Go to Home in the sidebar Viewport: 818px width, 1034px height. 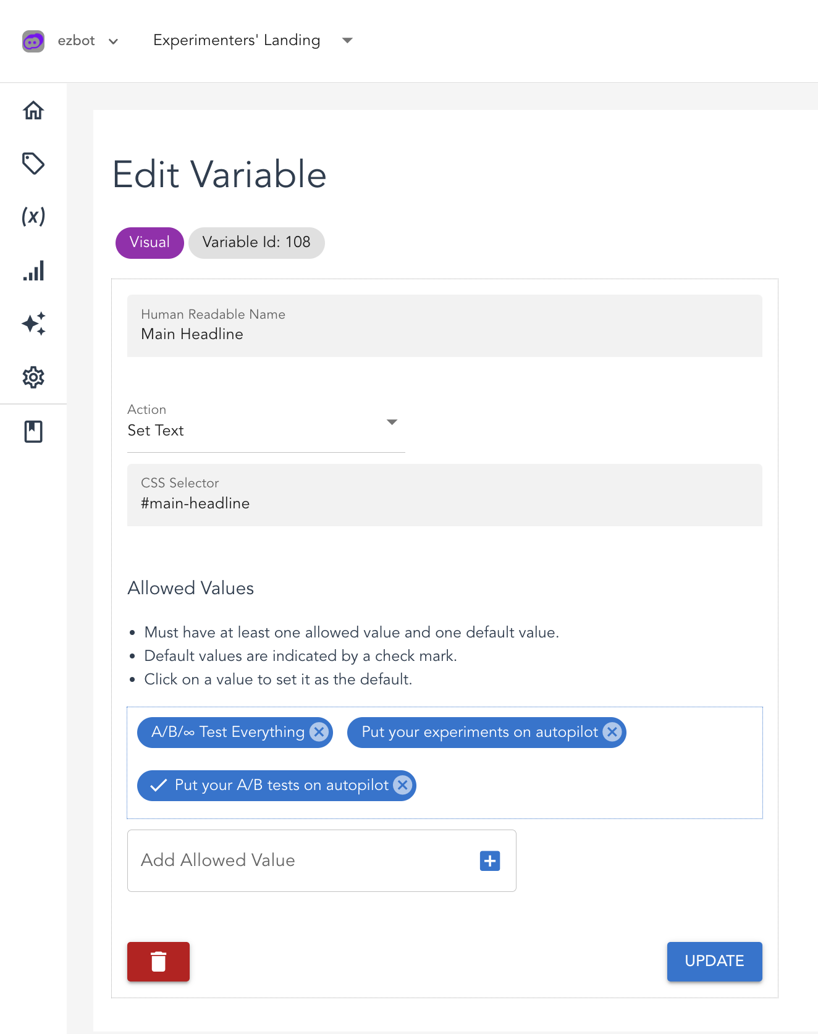pyautogui.click(x=33, y=111)
